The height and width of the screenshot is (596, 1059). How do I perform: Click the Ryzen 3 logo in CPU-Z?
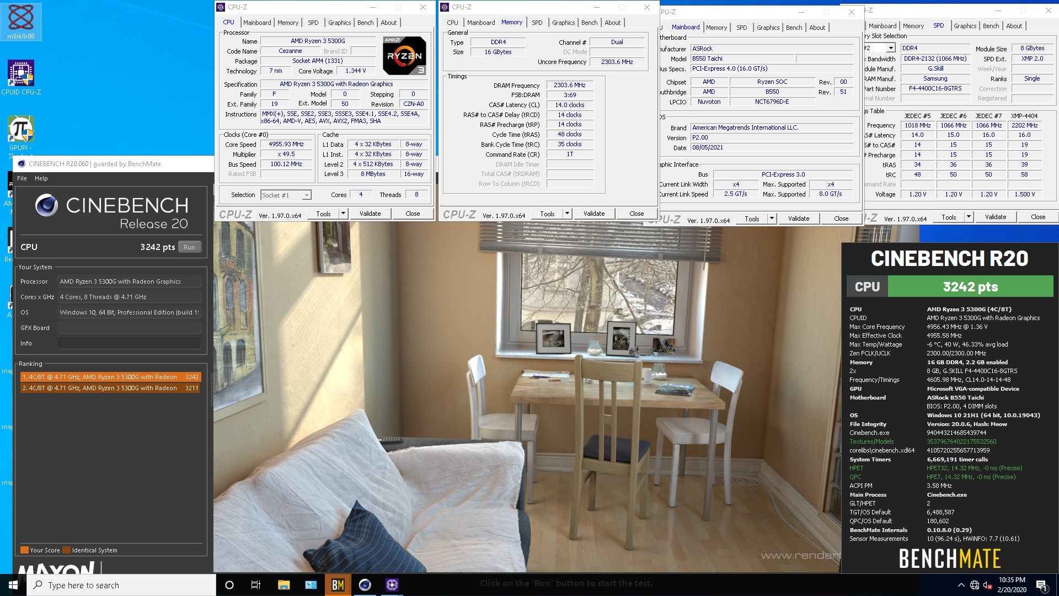[x=405, y=56]
